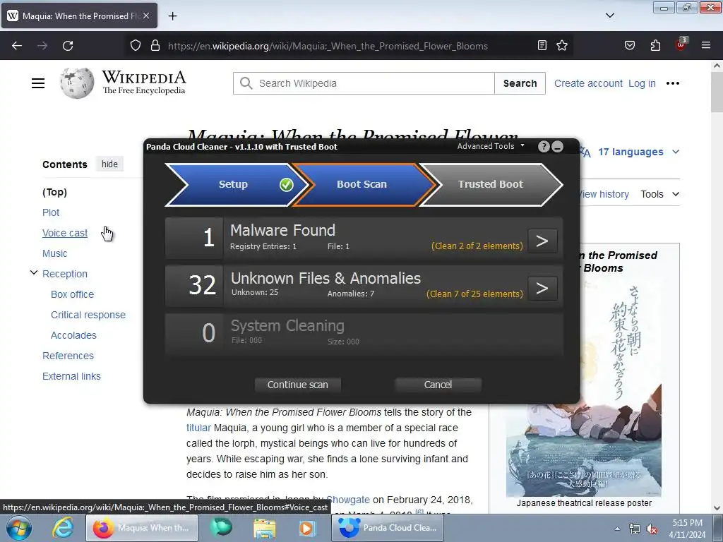Jump to Voice cast section

pyautogui.click(x=65, y=233)
